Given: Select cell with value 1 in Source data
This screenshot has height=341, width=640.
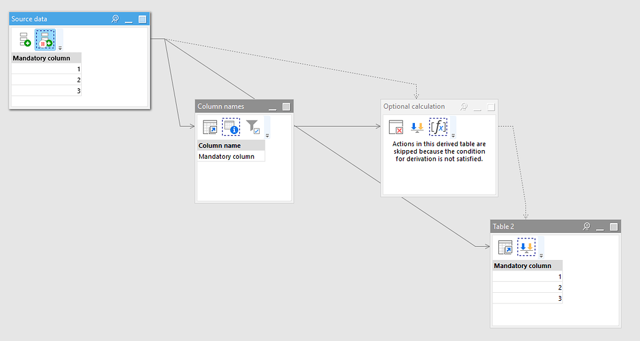Looking at the screenshot, I should pos(46,69).
